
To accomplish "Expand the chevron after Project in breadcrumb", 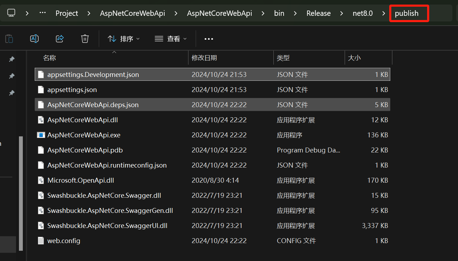I will click(89, 13).
